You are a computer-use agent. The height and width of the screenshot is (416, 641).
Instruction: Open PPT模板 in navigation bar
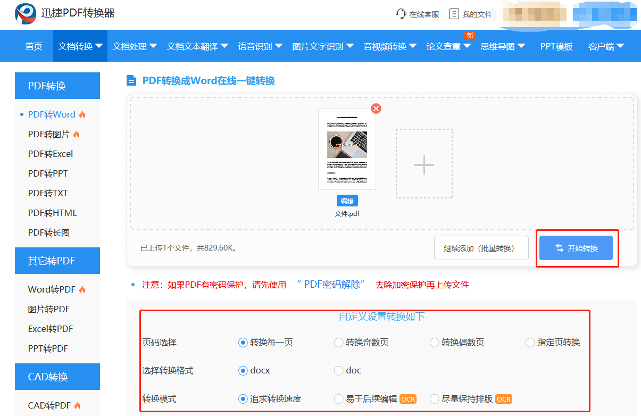click(x=556, y=46)
